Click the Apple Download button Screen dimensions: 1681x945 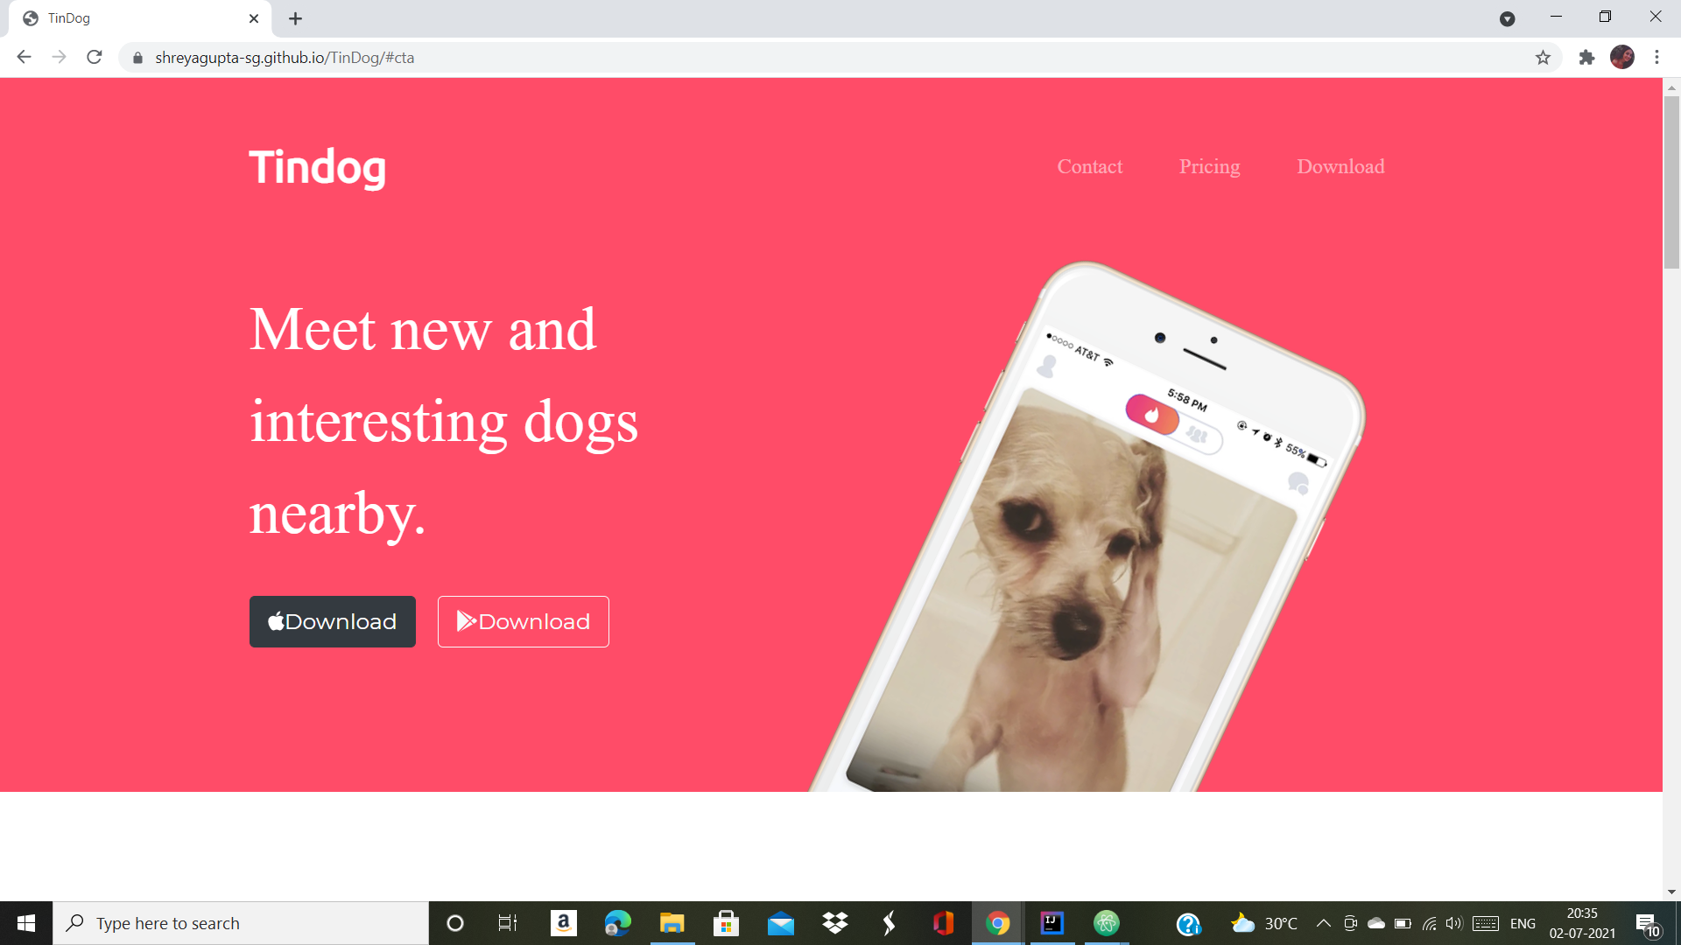[x=332, y=621]
